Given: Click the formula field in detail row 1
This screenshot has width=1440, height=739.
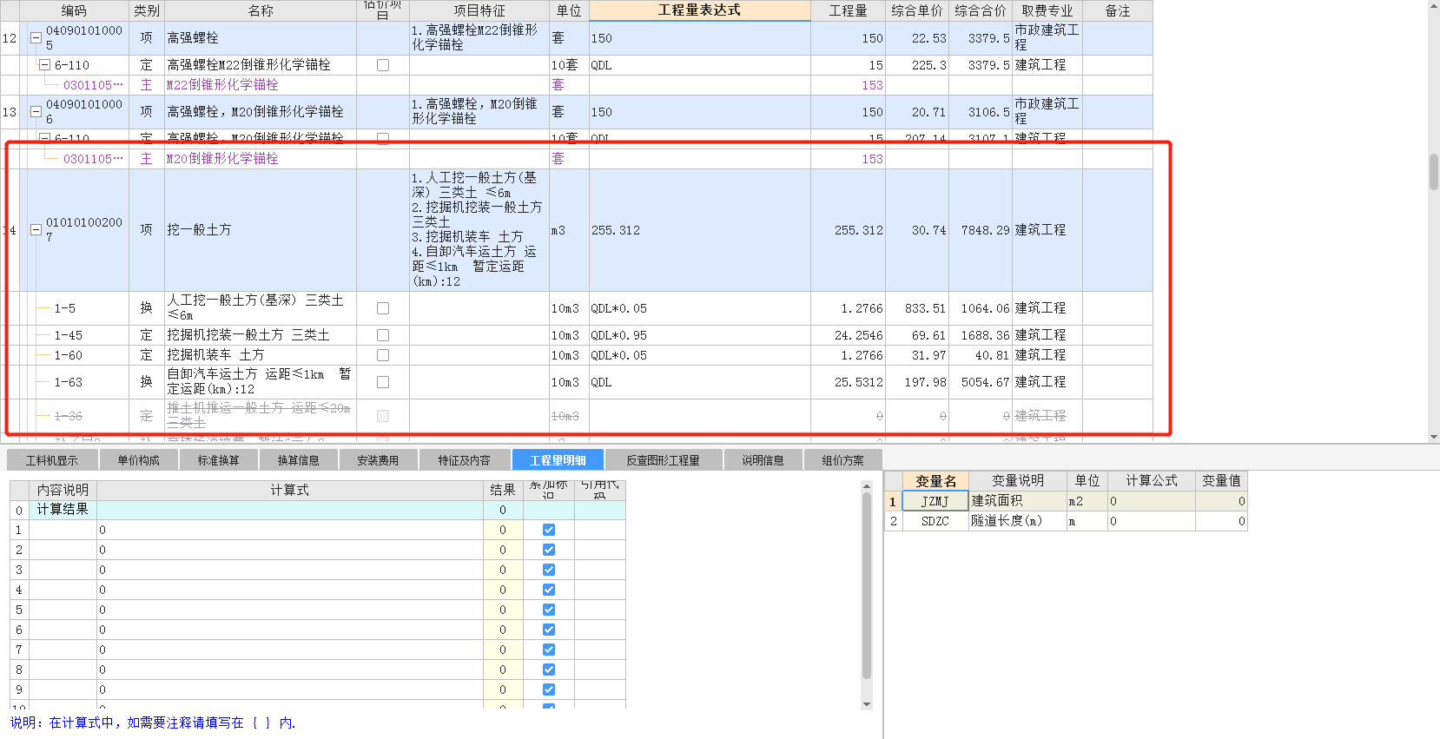Looking at the screenshot, I should [x=290, y=530].
